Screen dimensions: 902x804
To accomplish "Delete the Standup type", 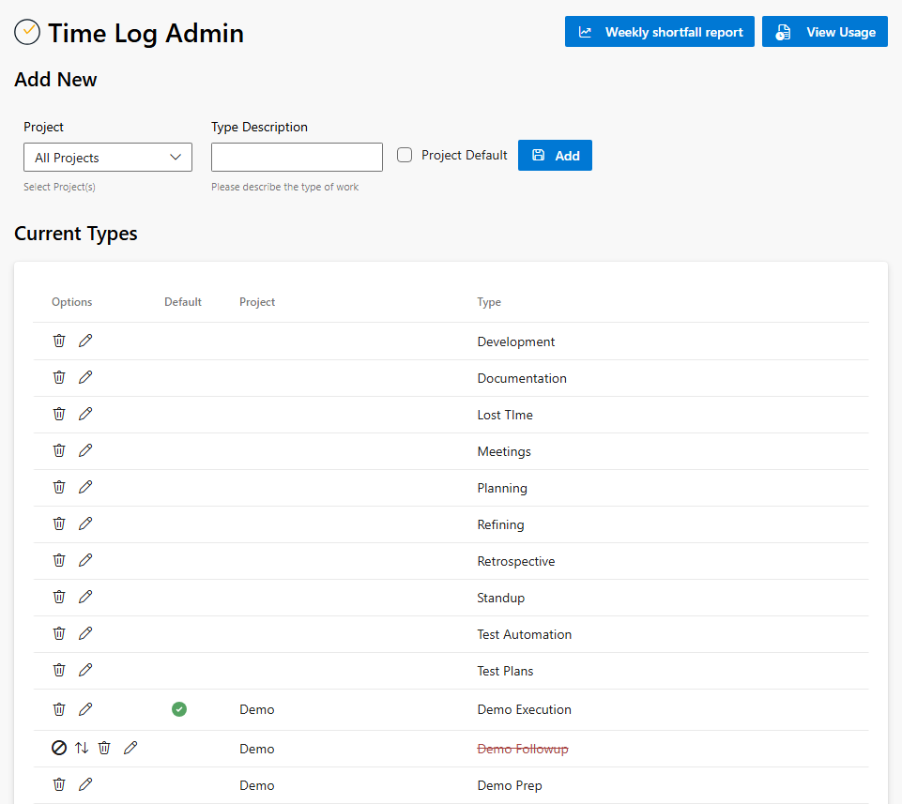I will (x=59, y=597).
